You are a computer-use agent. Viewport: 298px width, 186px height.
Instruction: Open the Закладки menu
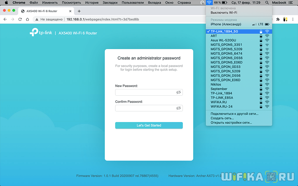point(111,3)
